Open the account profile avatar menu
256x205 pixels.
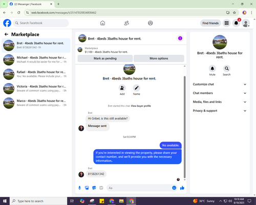point(246,23)
